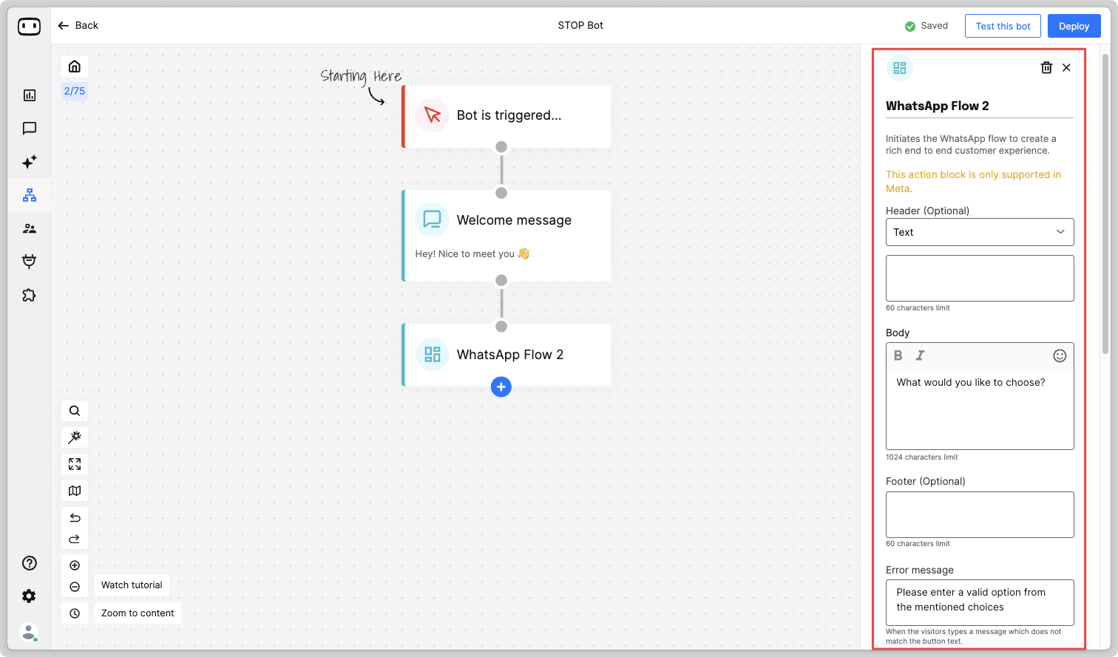Click the Footer text input field
Viewport: 1118px width, 657px height.
pos(979,514)
